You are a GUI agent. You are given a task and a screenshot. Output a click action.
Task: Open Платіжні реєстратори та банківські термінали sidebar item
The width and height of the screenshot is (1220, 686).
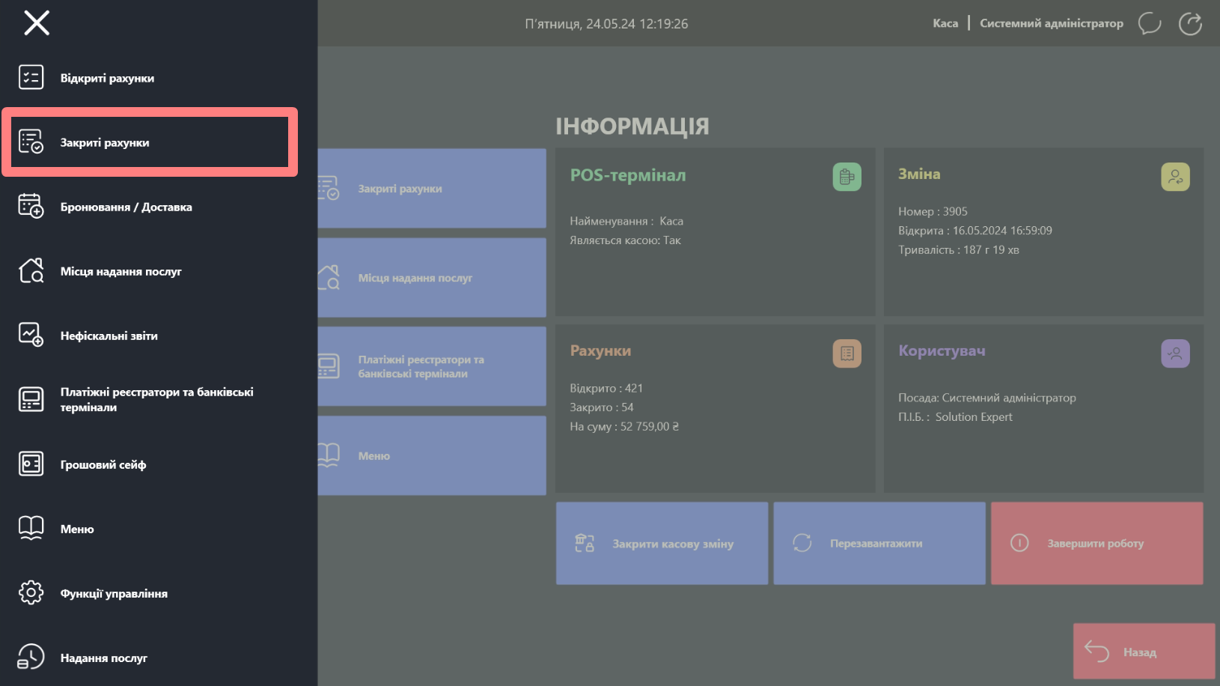tap(156, 399)
